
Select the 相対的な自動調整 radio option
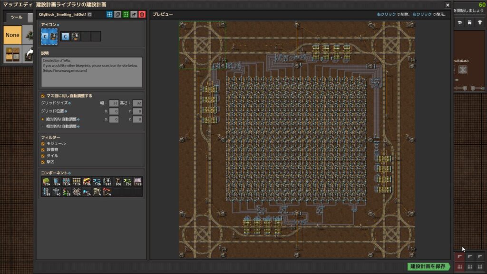pos(43,127)
